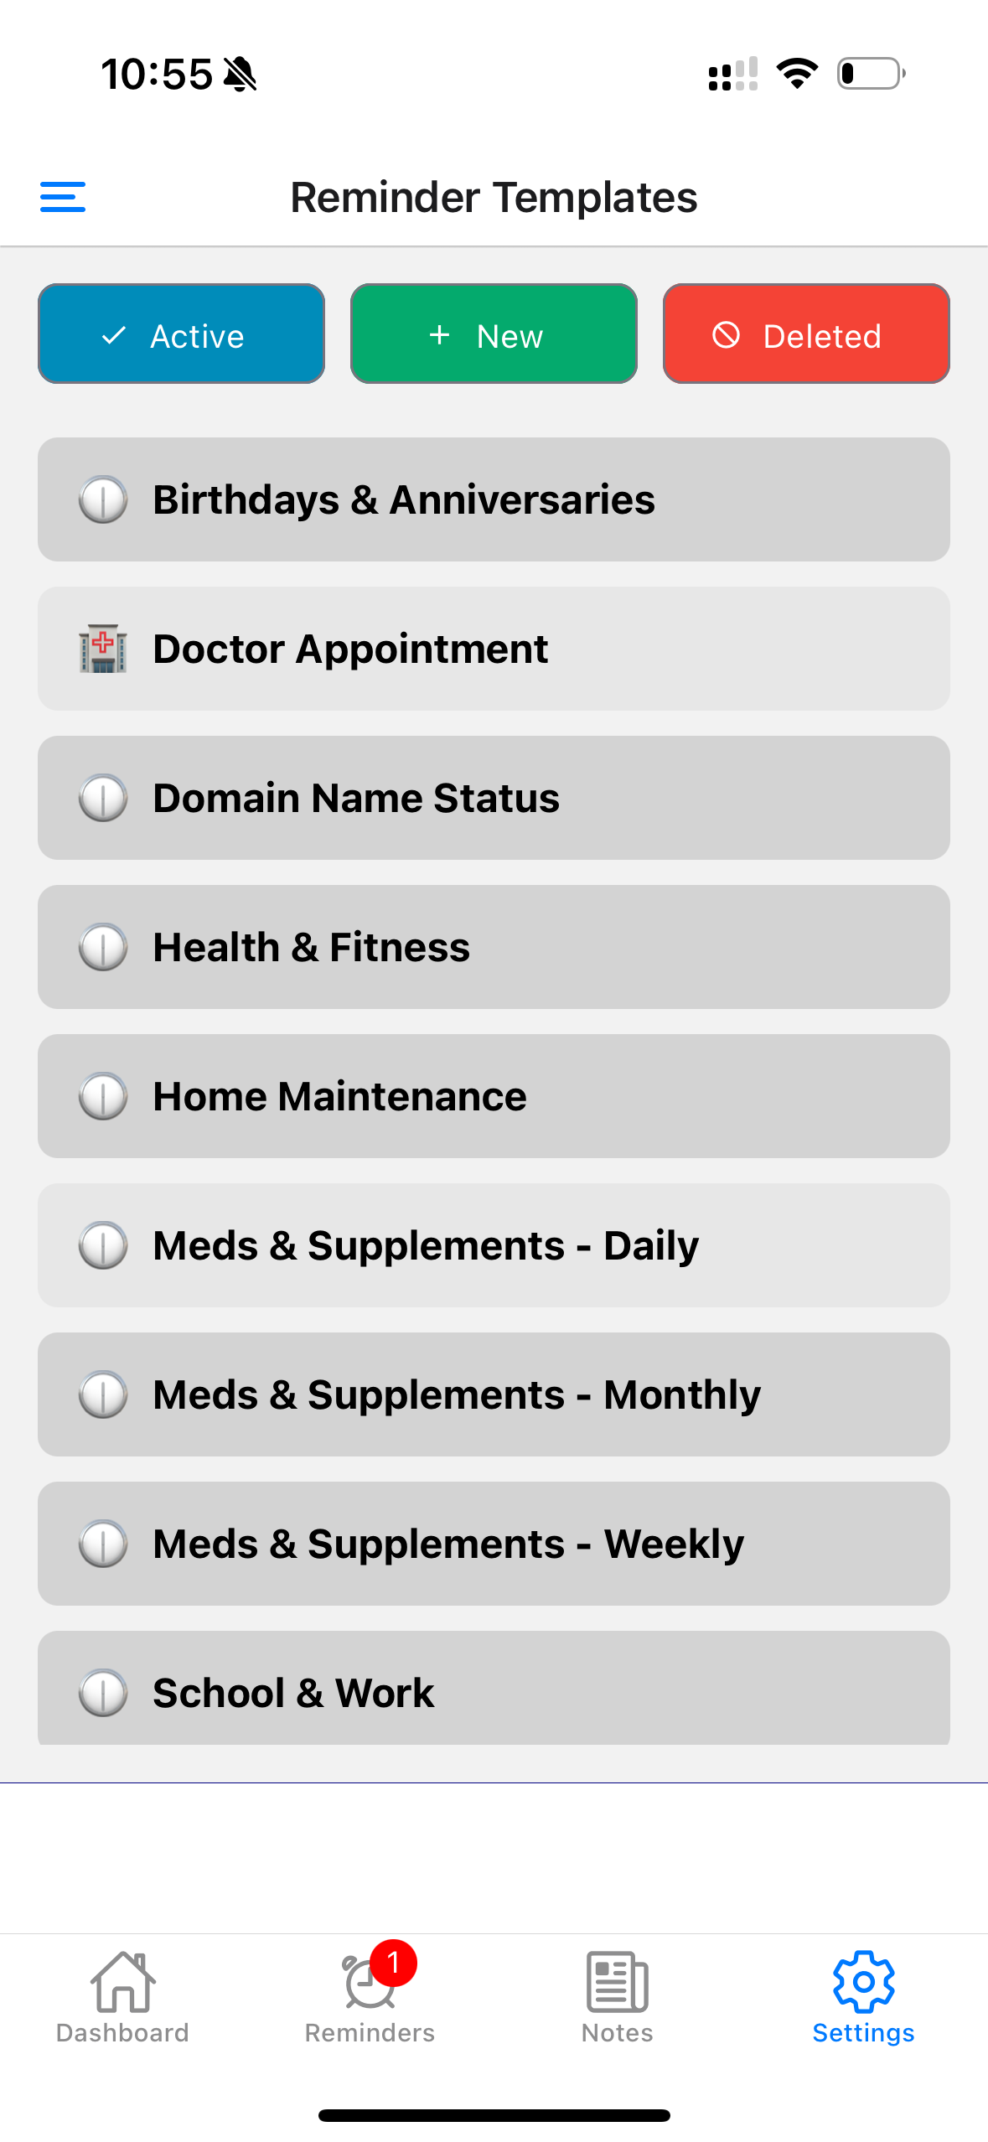This screenshot has width=988, height=2142.
Task: Show Active reminder templates
Action: tap(181, 334)
